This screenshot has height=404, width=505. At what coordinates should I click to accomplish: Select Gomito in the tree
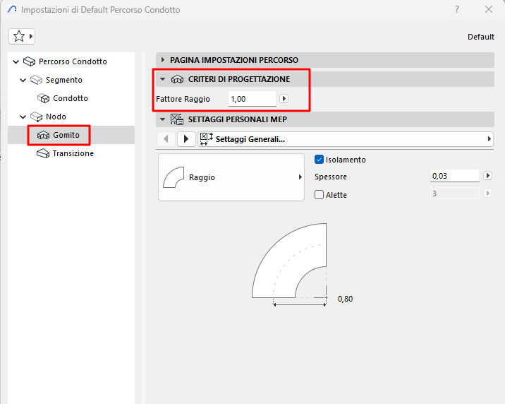66,135
